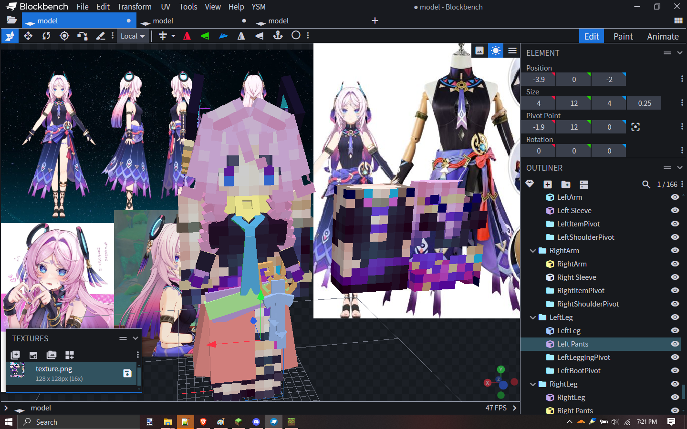Toggle visibility of Left Sleeve
The width and height of the screenshot is (687, 429).
(675, 210)
